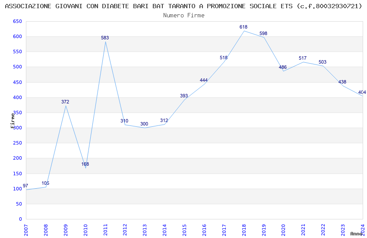Viewport: 367px width, 238px height.
Task: Click the data label 486
Action: (283, 67)
